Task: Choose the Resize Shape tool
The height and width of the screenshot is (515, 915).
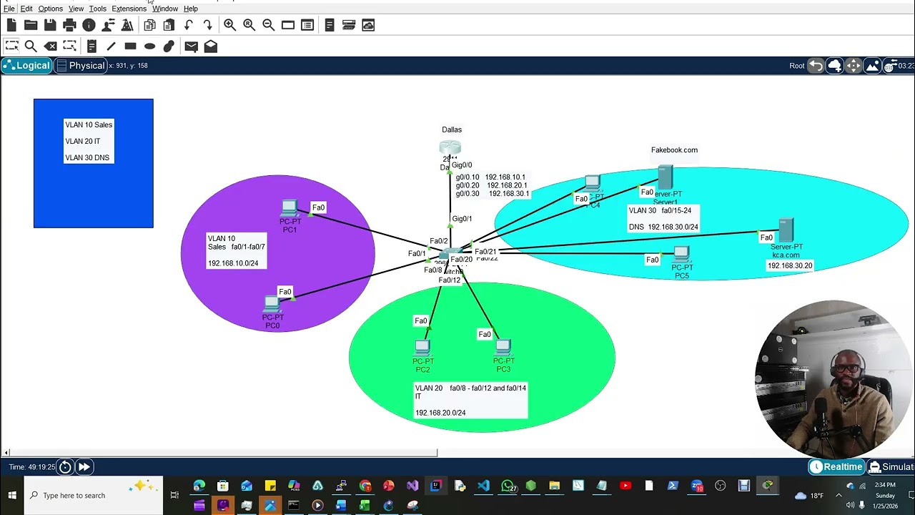Action: 69,46
